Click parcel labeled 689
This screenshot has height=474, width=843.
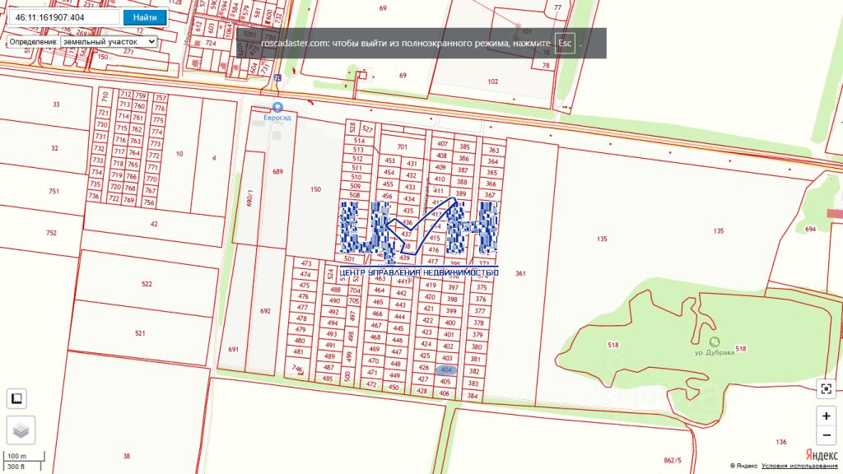pyautogui.click(x=277, y=172)
